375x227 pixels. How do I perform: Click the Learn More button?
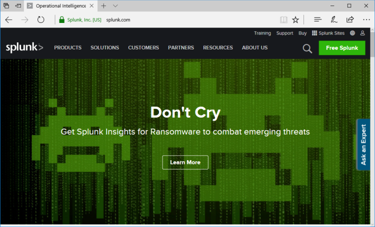coord(185,162)
